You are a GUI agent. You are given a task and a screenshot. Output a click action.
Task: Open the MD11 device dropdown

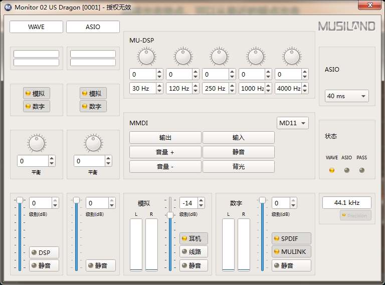(x=293, y=123)
